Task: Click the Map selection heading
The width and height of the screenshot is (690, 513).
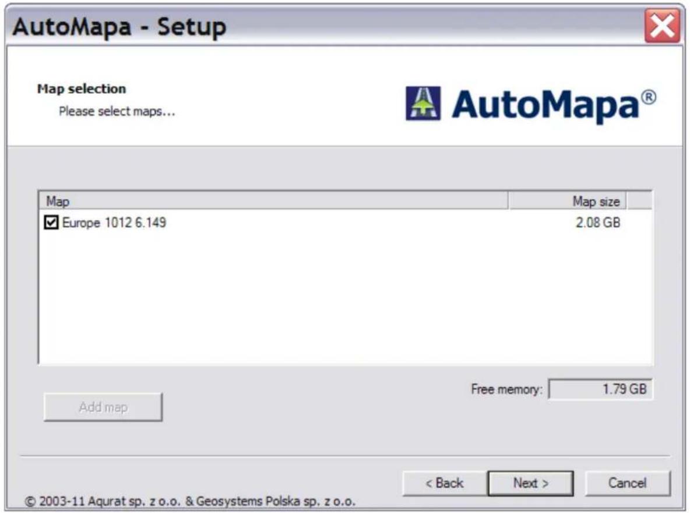Action: [82, 89]
